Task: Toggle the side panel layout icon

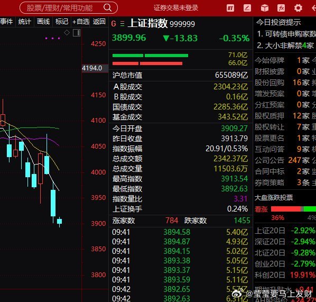Action: 77,33
